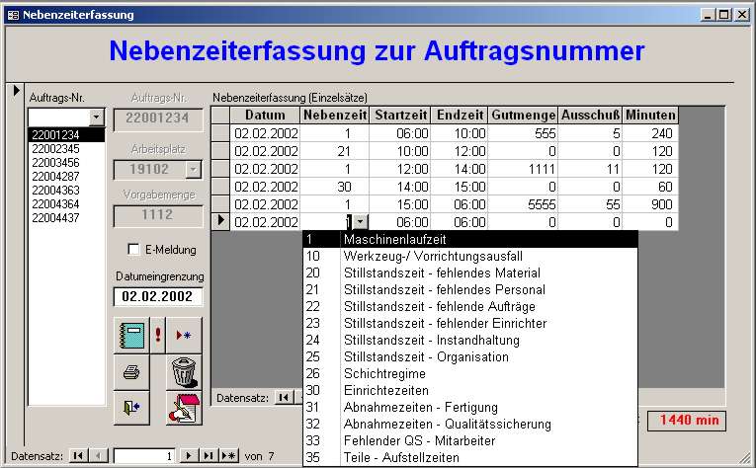Add new record with arrow-asterisk button
This screenshot has height=468, width=756.
pos(184,335)
